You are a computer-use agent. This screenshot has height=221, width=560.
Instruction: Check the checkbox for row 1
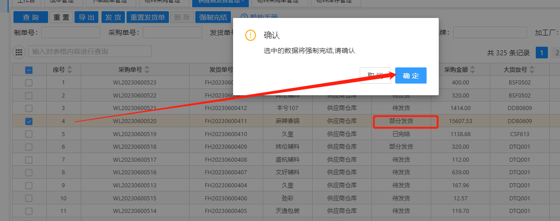(x=28, y=83)
